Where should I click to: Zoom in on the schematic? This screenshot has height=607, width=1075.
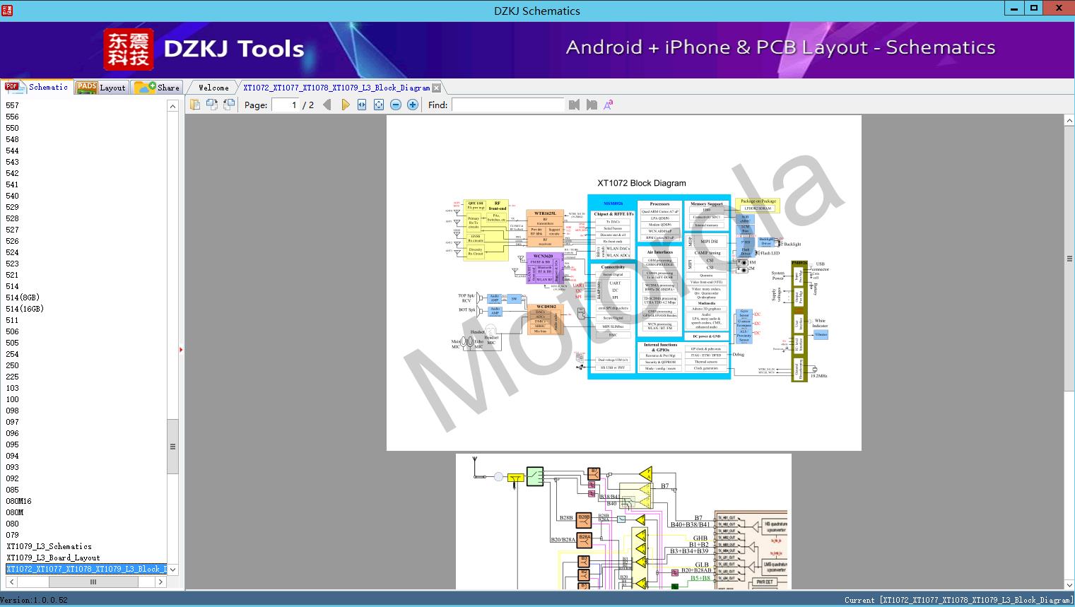tap(413, 105)
